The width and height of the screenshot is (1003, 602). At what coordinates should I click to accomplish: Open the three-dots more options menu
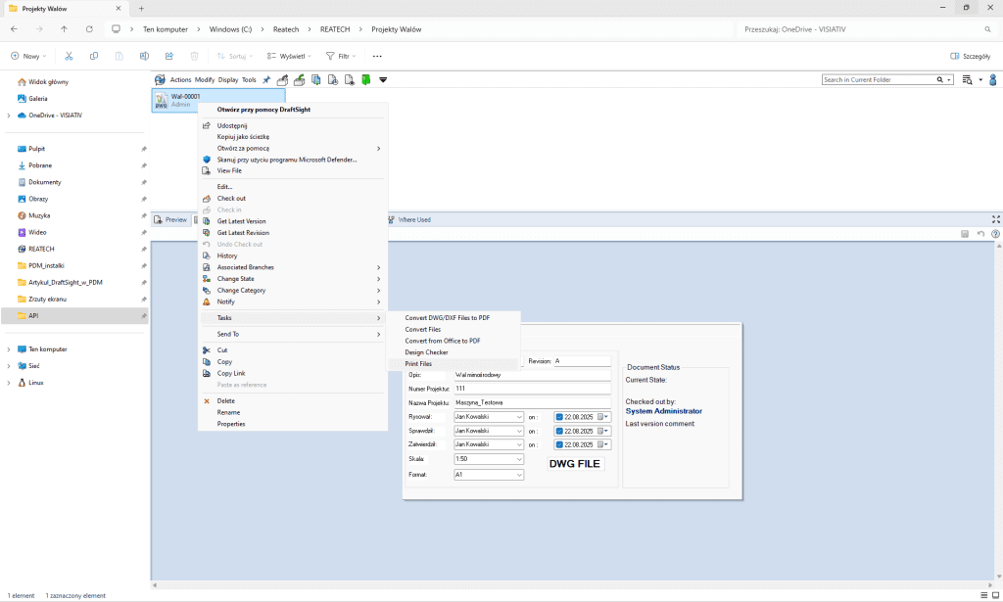click(377, 56)
